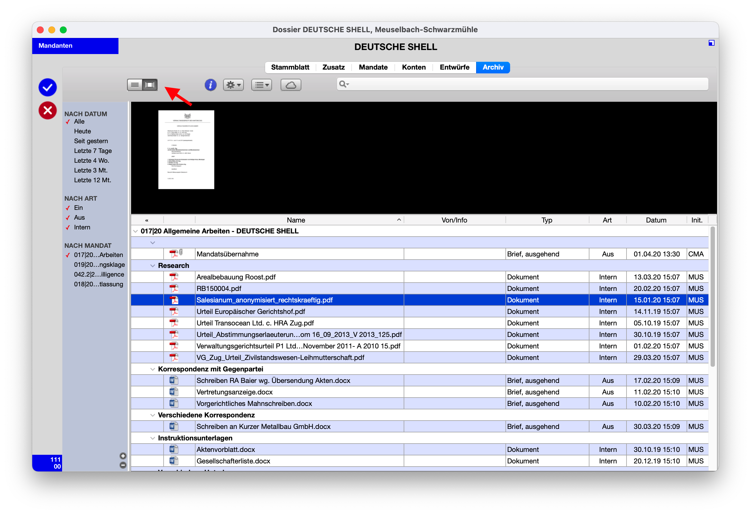Toggle the Intern type filter
Screen dimensions: 751x514
[x=82, y=227]
